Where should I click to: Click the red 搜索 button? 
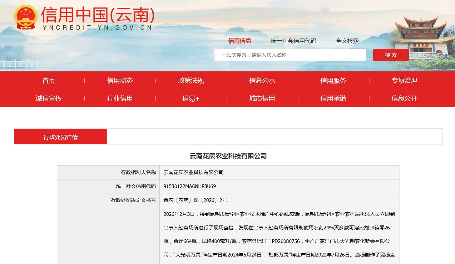point(391,55)
